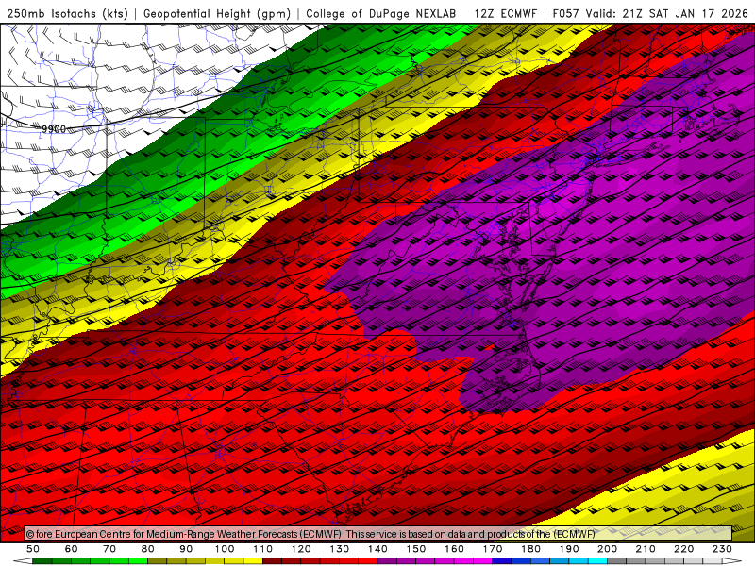This screenshot has width=755, height=566.
Task: Click the 120 label on the color scale
Action: tap(301, 549)
